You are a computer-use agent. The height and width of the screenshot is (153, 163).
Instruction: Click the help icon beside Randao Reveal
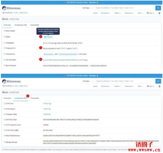point(4,142)
